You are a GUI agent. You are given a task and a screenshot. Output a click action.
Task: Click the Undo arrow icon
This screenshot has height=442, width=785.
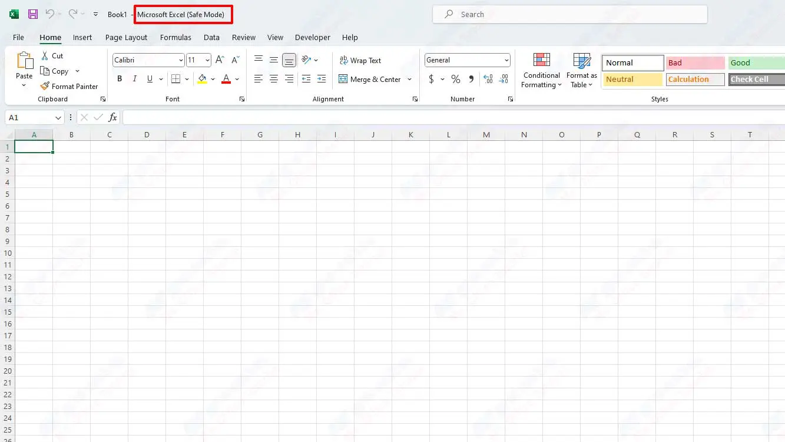(x=50, y=14)
